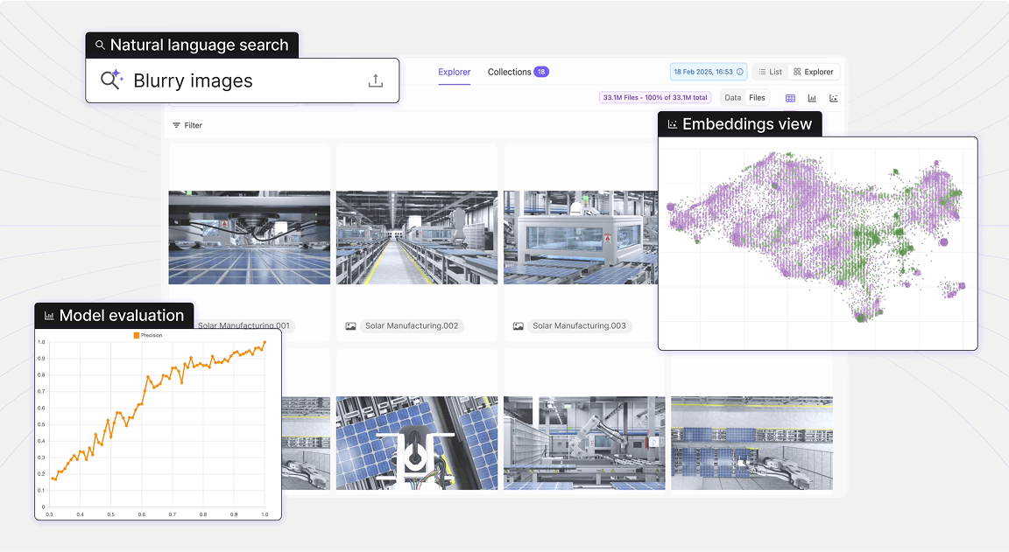Open the overhead solar panel line thumbnail
This screenshot has height=552, width=1009.
click(751, 443)
